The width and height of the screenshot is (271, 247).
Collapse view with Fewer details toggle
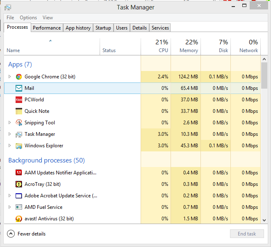click(x=11, y=234)
